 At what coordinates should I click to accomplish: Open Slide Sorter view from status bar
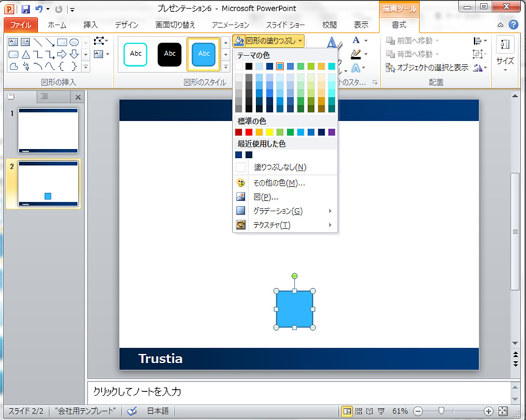[358, 411]
